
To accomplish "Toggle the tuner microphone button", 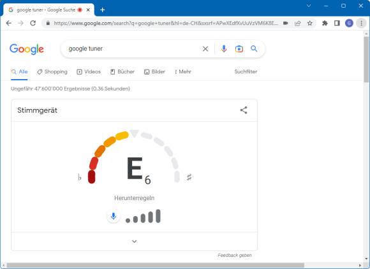I will (x=114, y=216).
